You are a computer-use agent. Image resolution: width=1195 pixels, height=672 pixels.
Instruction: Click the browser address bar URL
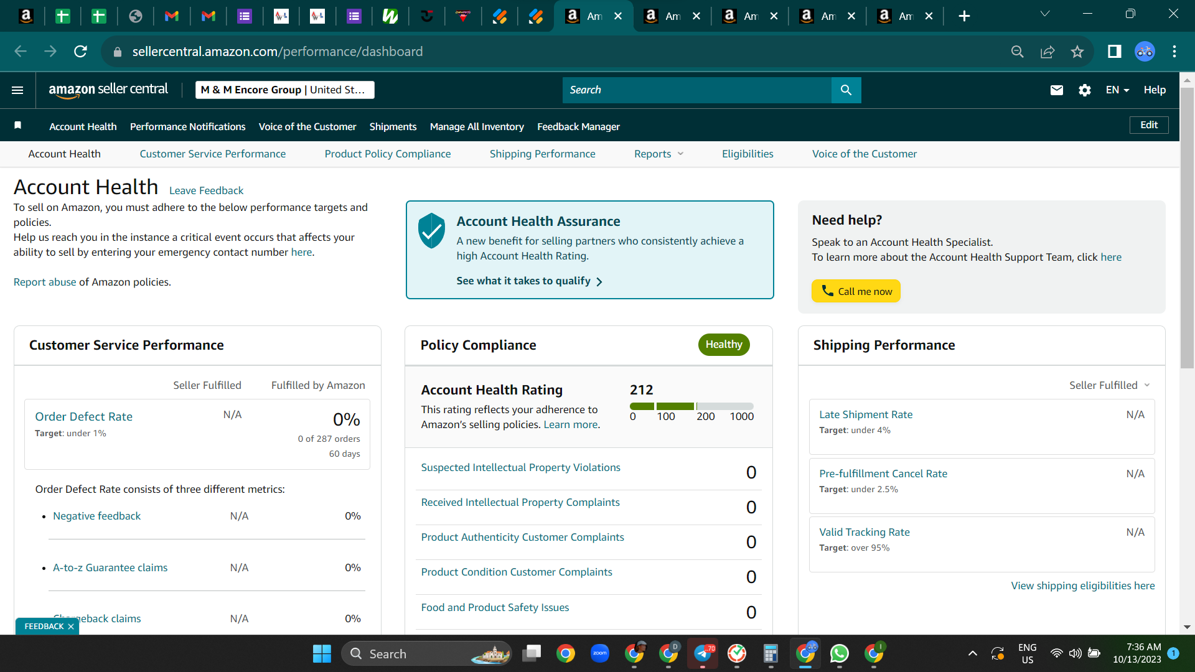(278, 52)
